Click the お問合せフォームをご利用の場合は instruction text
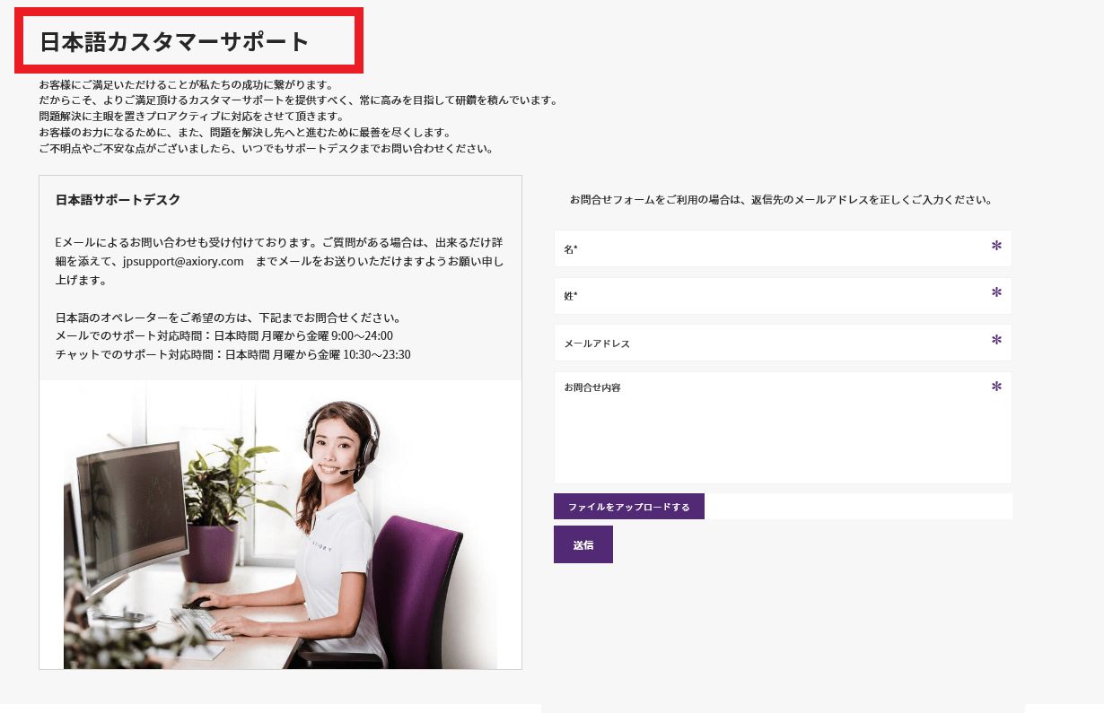1104x713 pixels. pos(781,200)
